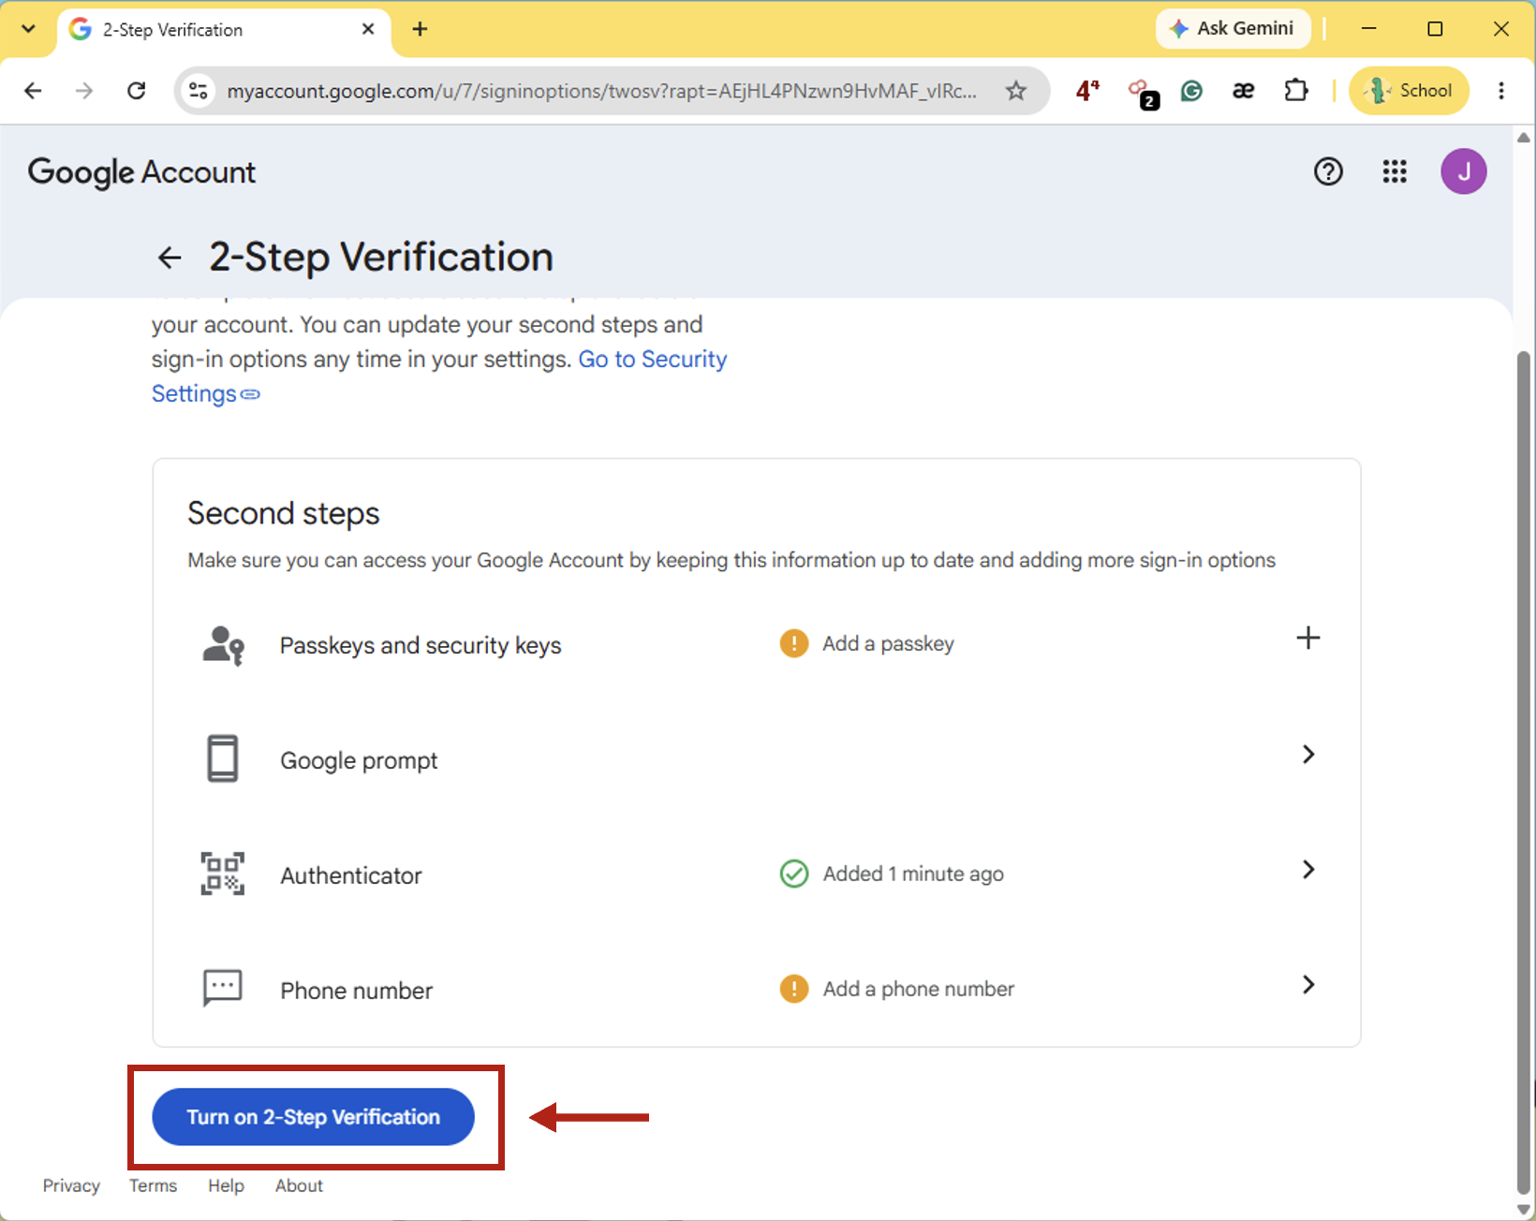The width and height of the screenshot is (1536, 1221).
Task: Expand the Google prompt row chevron
Action: click(x=1308, y=755)
